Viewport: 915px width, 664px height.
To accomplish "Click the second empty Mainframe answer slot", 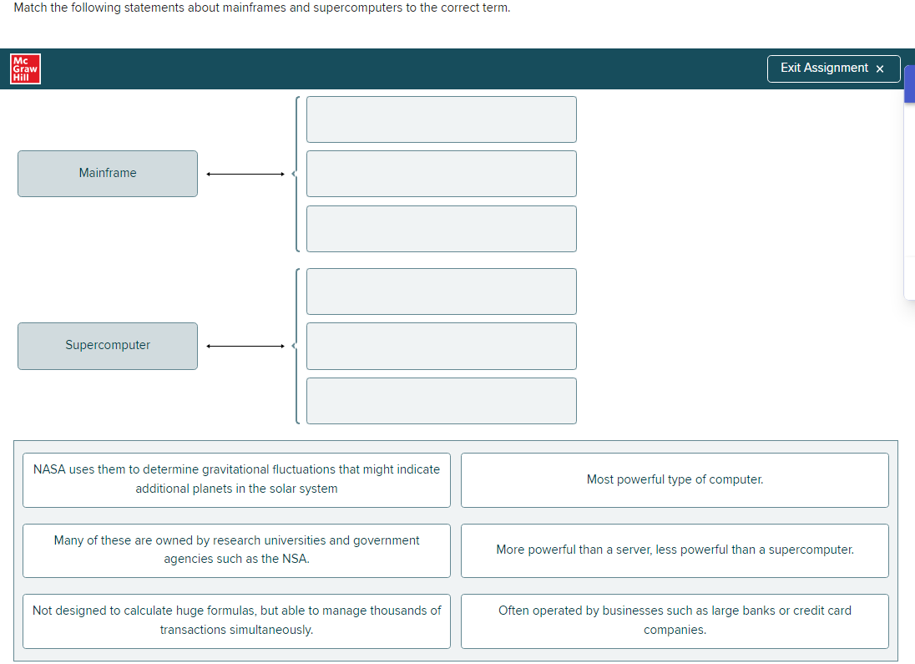I will [441, 174].
